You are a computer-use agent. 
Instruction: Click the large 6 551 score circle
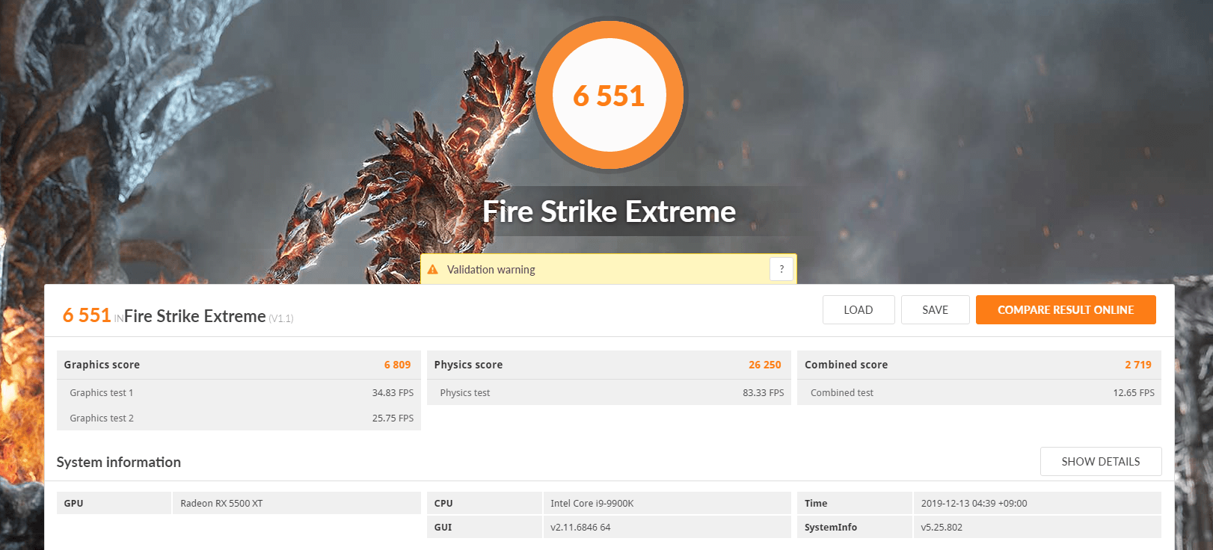point(609,95)
